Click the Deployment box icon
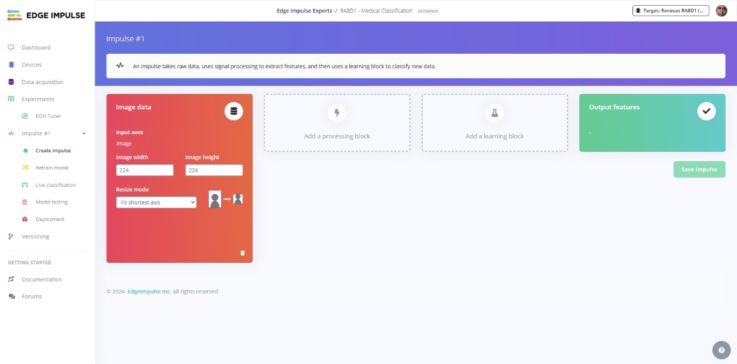 pos(25,219)
